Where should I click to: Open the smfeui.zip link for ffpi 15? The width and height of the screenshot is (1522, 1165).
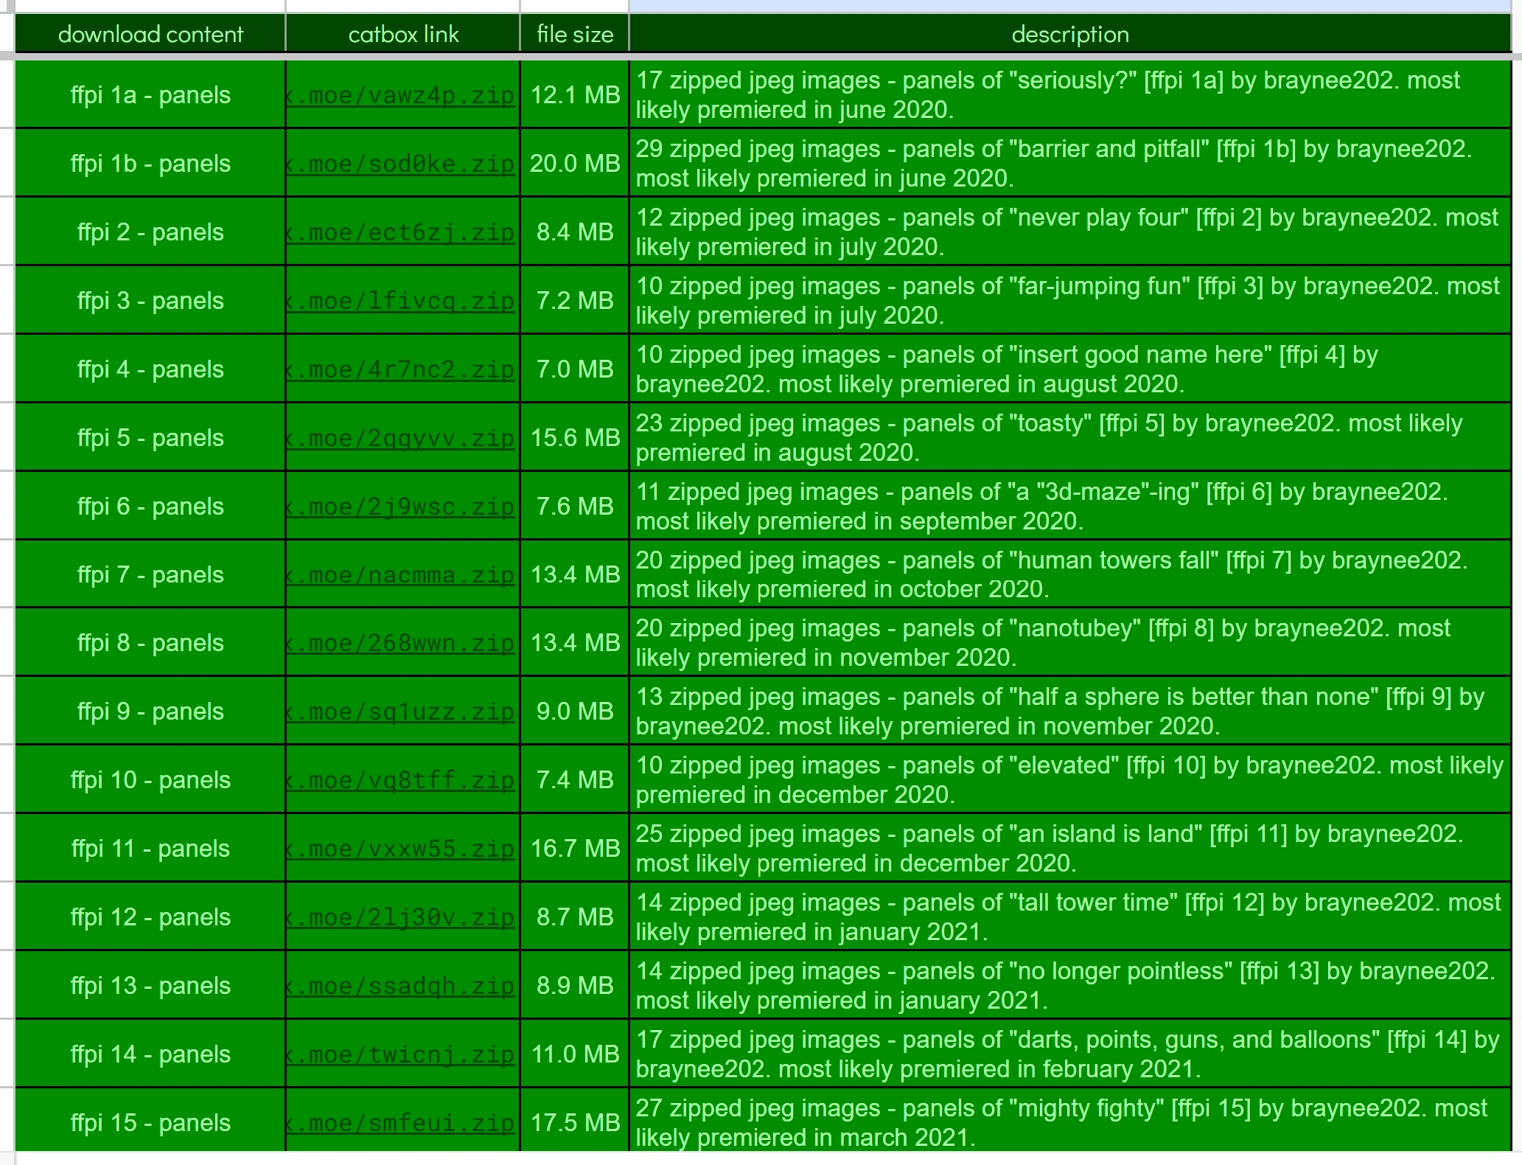pyautogui.click(x=402, y=1122)
